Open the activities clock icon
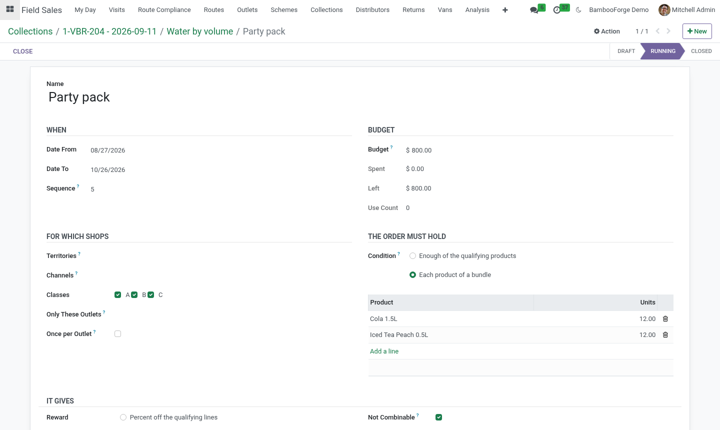Image resolution: width=720 pixels, height=430 pixels. pos(557,10)
